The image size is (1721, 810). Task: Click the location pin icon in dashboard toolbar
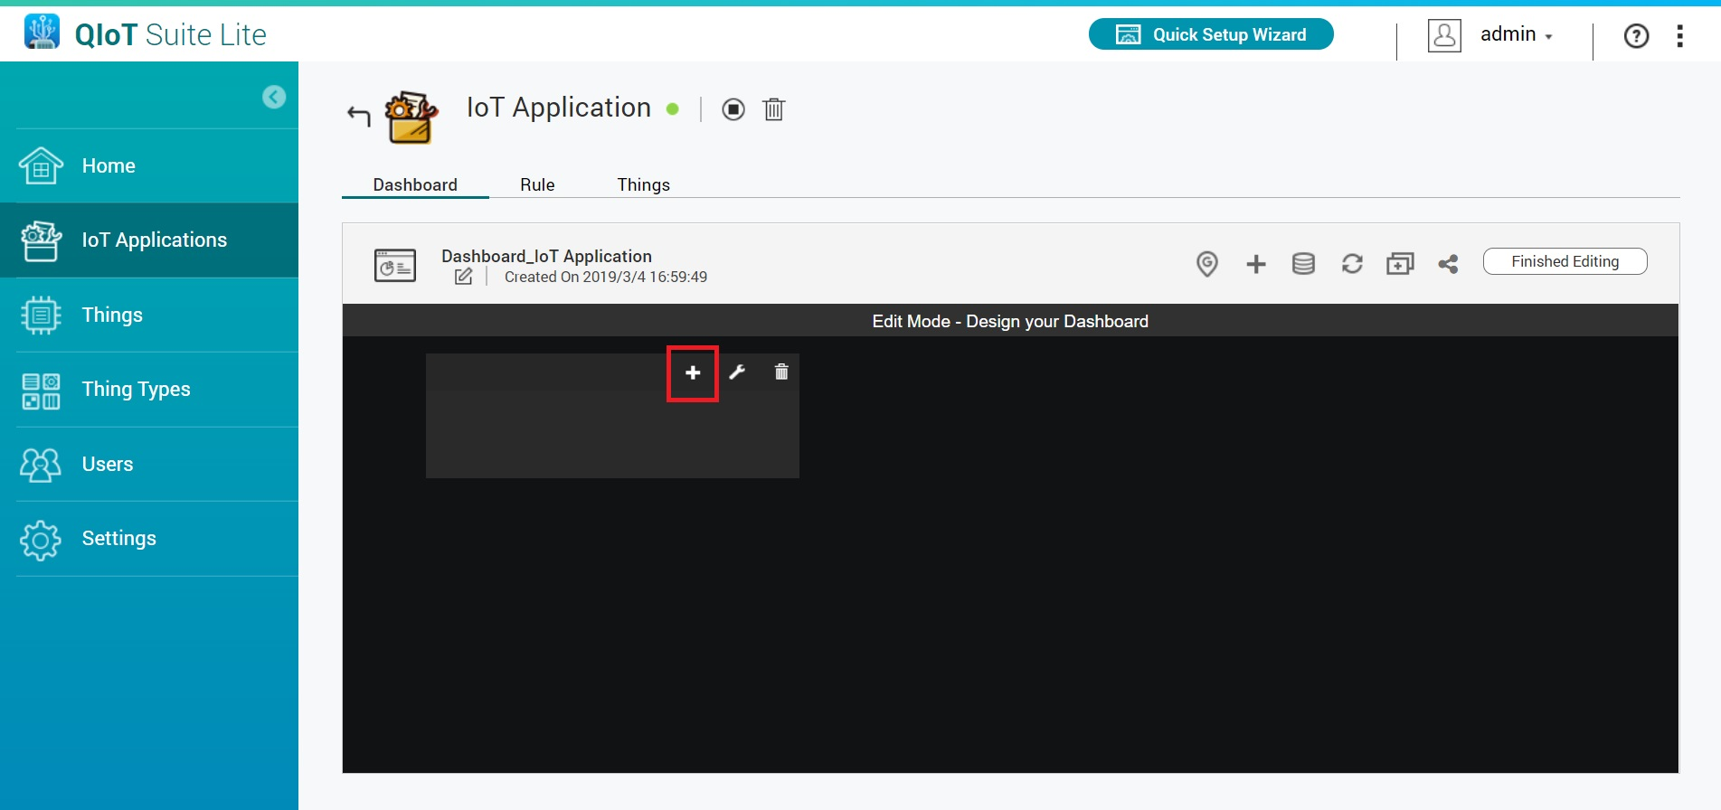(1206, 264)
